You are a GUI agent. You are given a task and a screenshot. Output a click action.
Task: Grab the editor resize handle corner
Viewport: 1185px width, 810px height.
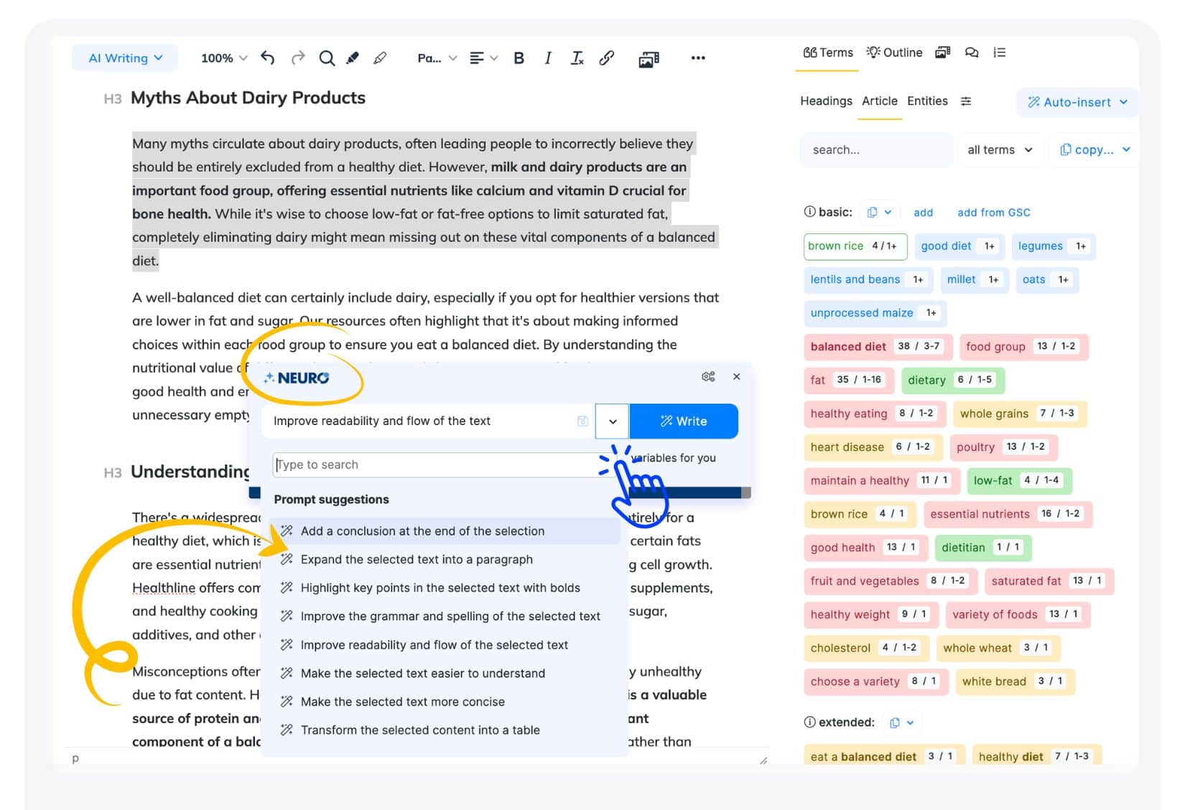click(763, 760)
